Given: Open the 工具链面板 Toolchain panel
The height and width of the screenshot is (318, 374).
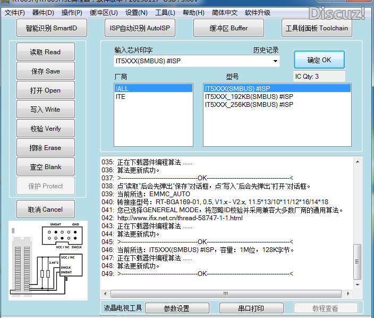Looking at the screenshot, I should coord(317,28).
